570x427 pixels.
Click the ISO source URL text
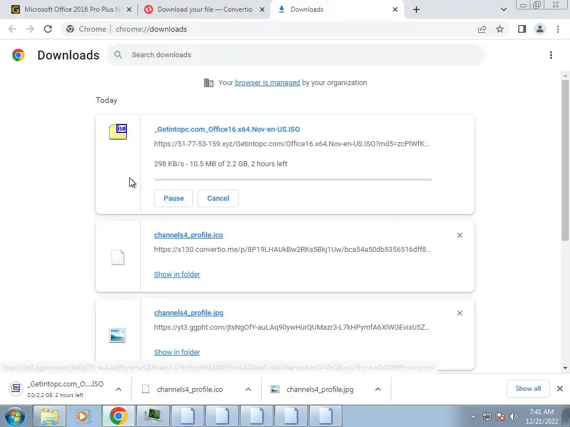pyautogui.click(x=292, y=144)
